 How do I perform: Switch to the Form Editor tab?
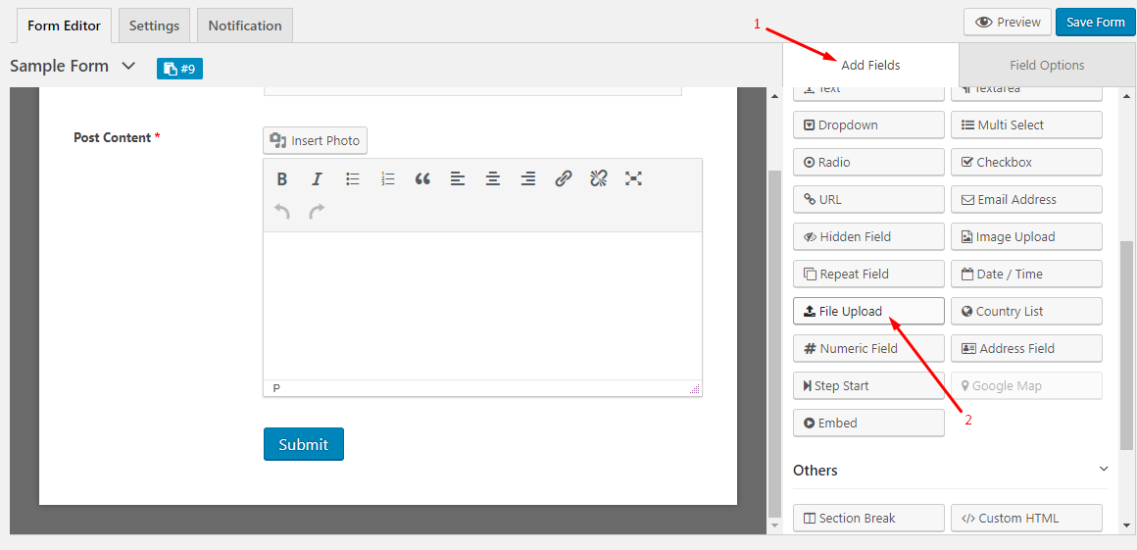[64, 25]
